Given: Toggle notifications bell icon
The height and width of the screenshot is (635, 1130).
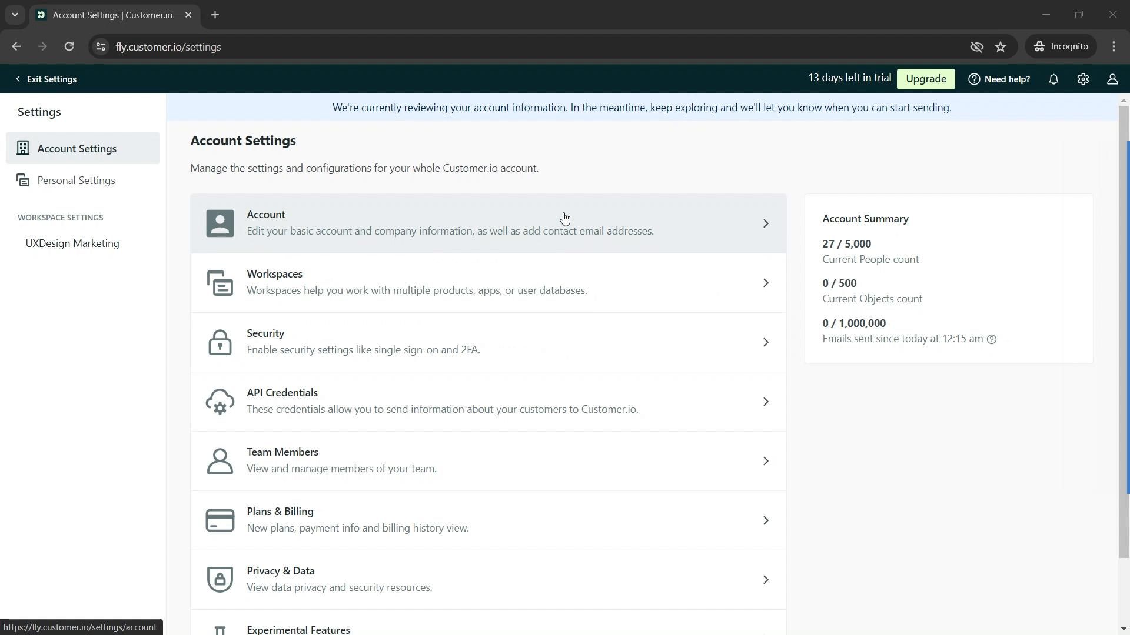Looking at the screenshot, I should [1054, 79].
